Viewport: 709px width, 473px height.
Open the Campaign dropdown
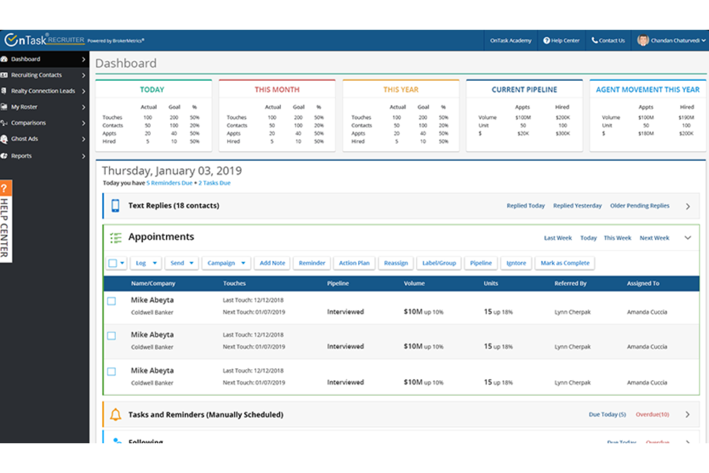pos(226,263)
